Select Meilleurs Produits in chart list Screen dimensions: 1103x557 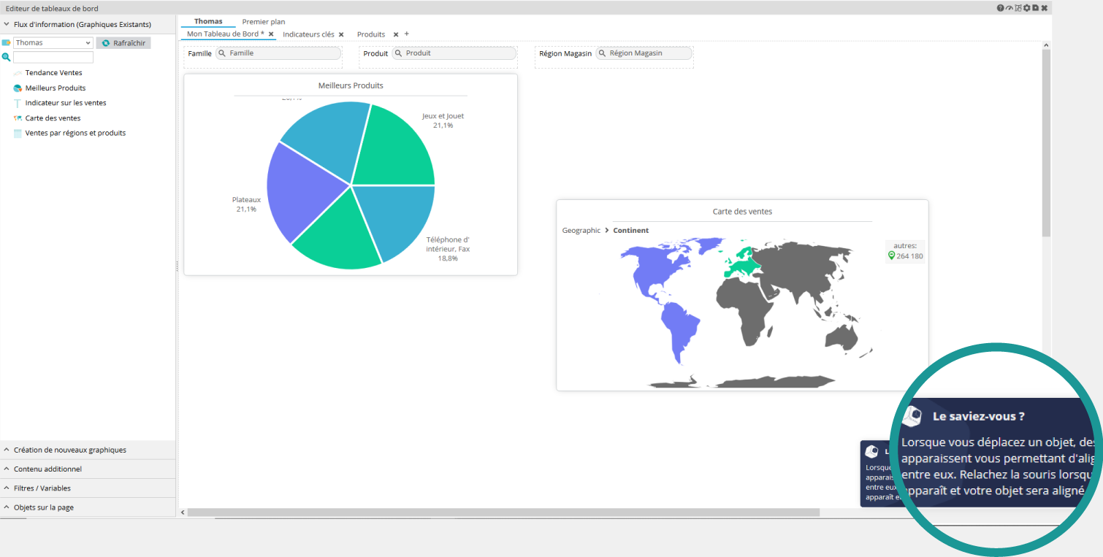pos(56,88)
